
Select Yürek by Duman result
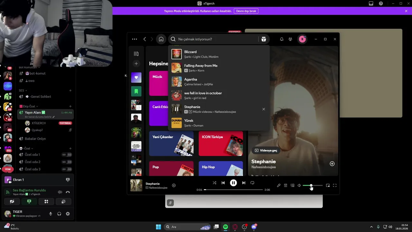pyautogui.click(x=219, y=123)
